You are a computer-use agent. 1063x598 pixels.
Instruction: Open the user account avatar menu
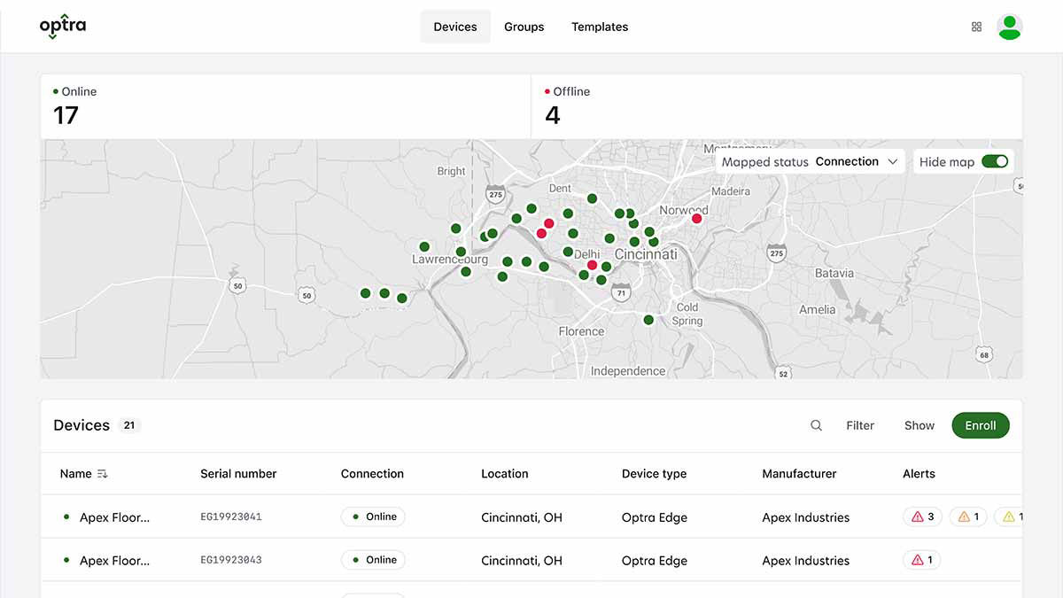[x=1010, y=27]
